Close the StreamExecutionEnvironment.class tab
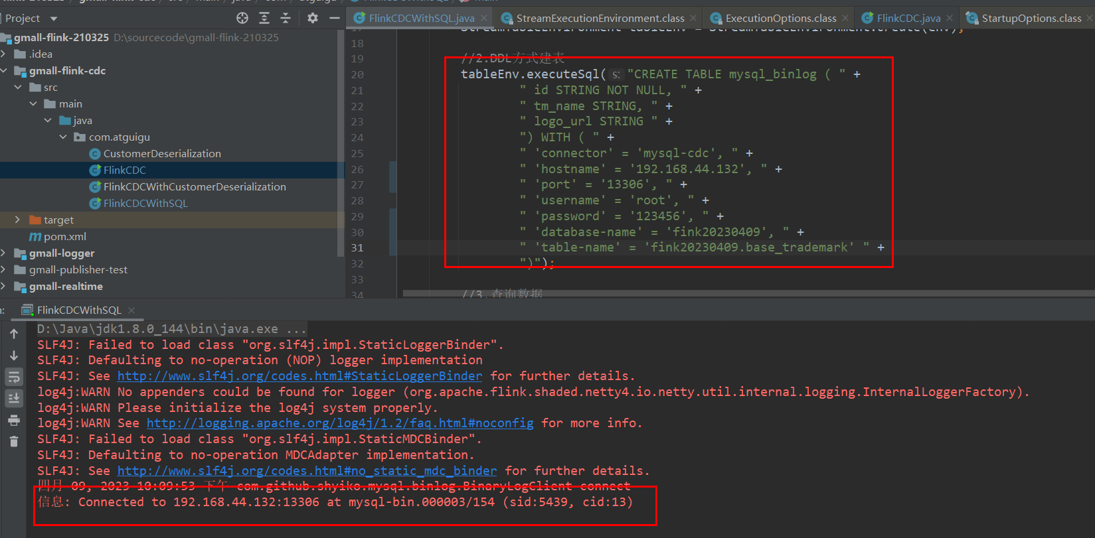The width and height of the screenshot is (1095, 538). click(x=693, y=18)
